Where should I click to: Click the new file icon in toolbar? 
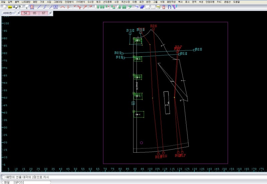(4, 7)
